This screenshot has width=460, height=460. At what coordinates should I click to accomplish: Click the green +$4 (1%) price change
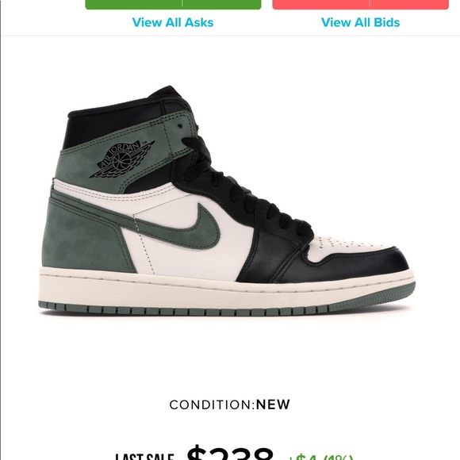point(320,457)
